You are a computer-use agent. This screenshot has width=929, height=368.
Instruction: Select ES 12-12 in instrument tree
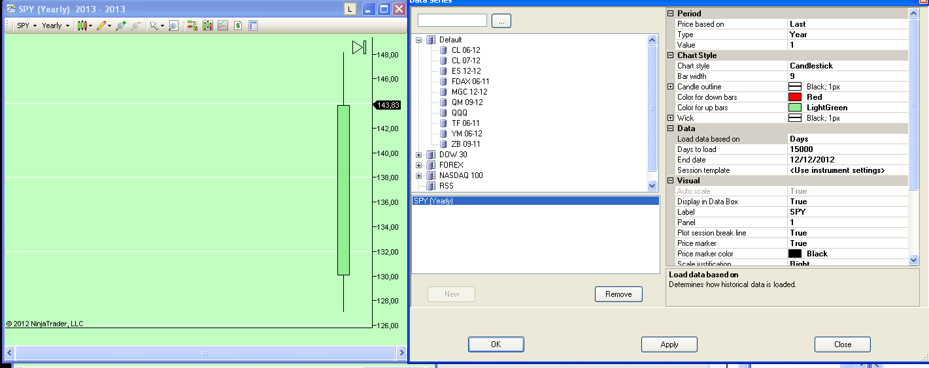(x=466, y=71)
